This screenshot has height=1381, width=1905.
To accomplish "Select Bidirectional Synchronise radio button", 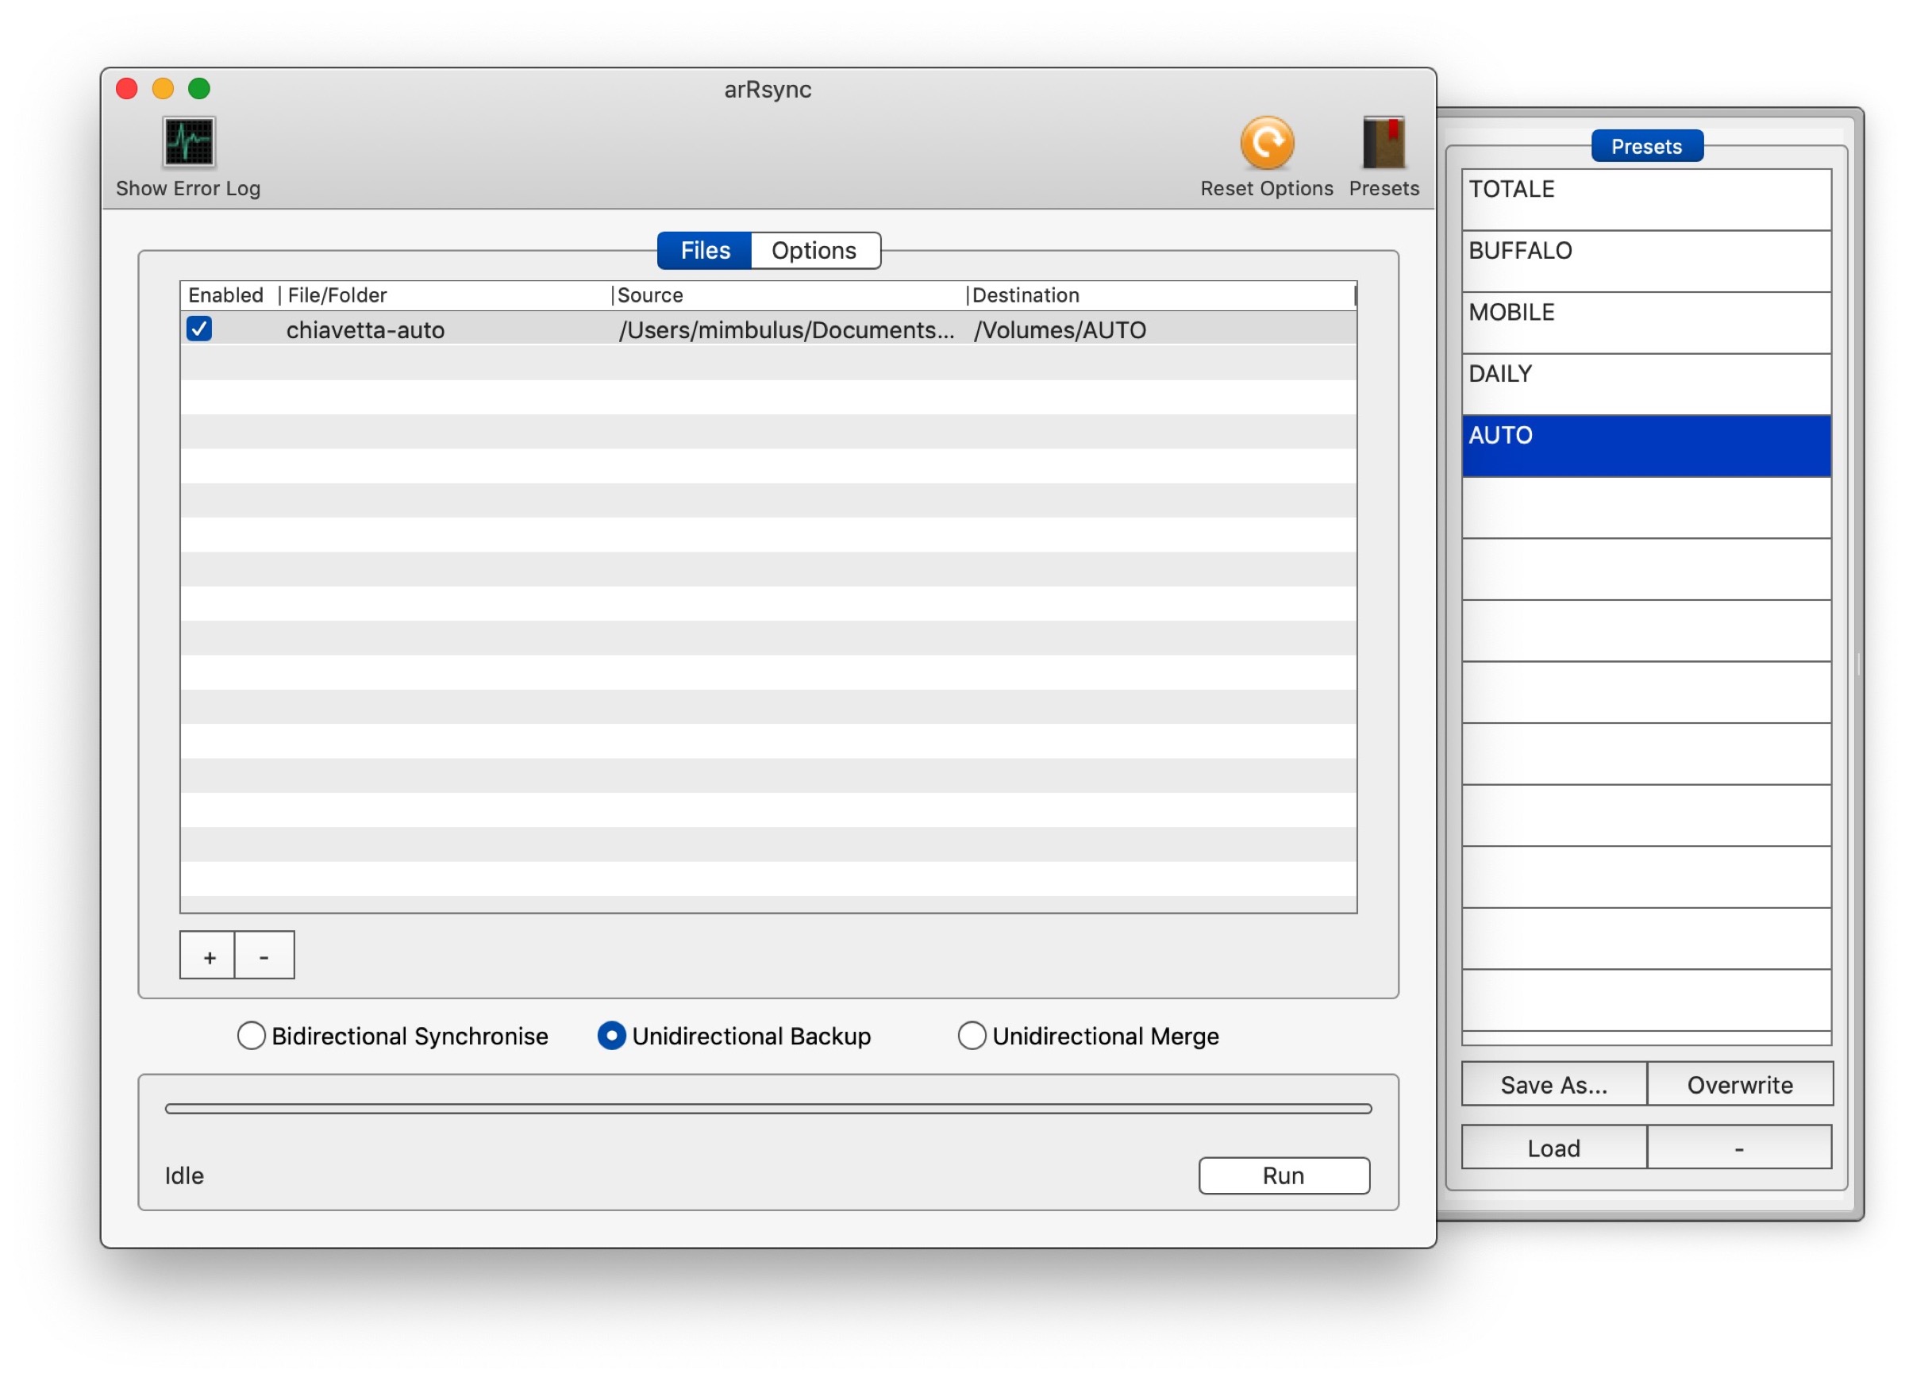I will 251,1037.
